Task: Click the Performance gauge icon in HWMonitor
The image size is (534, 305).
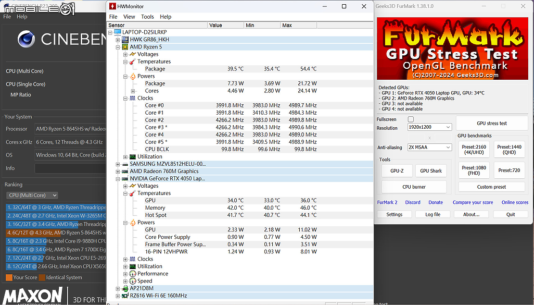Action: [133, 274]
